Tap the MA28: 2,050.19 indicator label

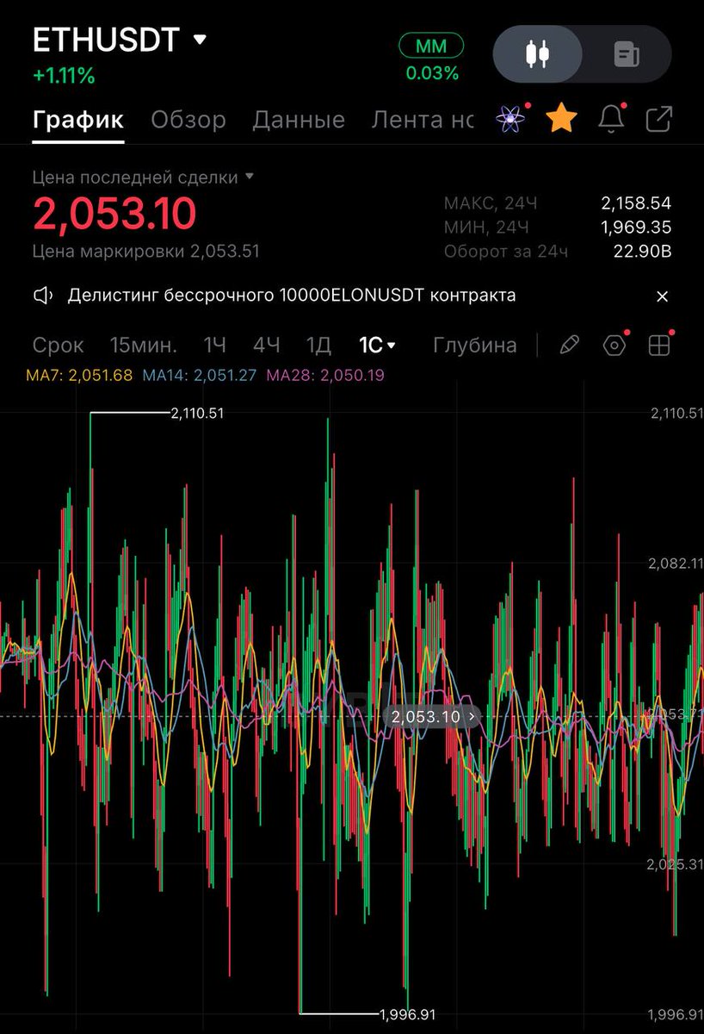point(325,376)
